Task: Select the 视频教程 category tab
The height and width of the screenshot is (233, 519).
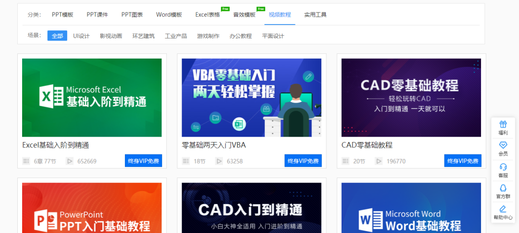Action: [x=280, y=14]
